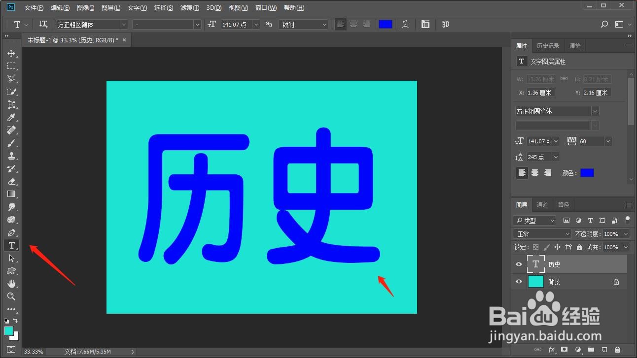Select the Path Selection tool

click(11, 258)
